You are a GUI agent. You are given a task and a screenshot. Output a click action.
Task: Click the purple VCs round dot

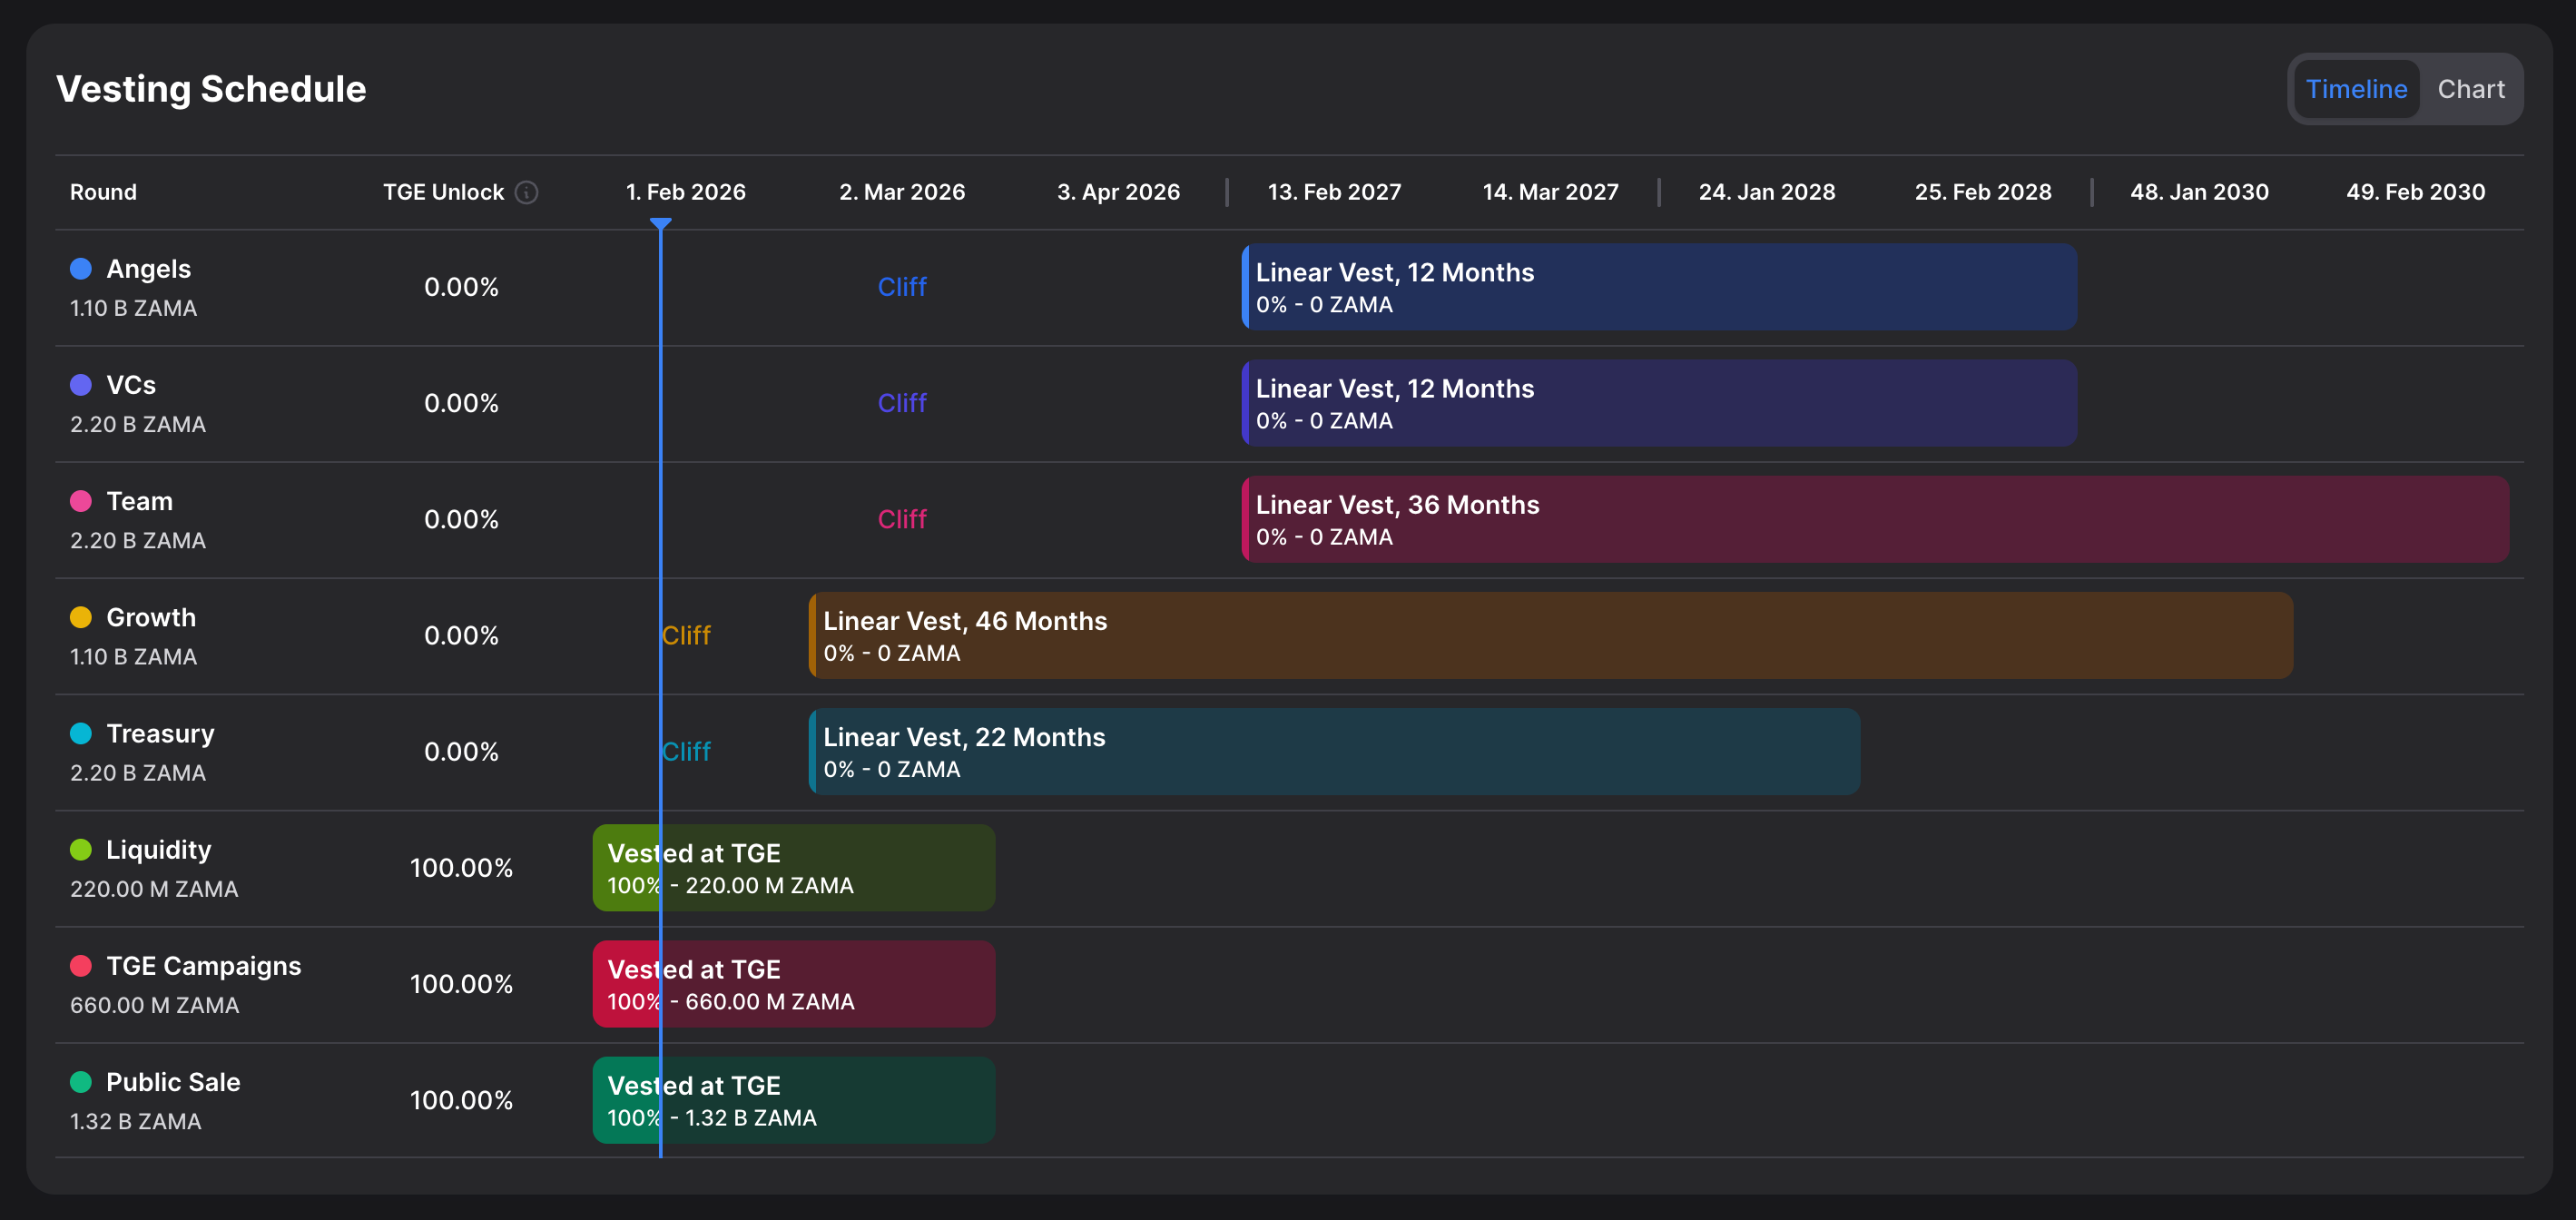(x=81, y=385)
